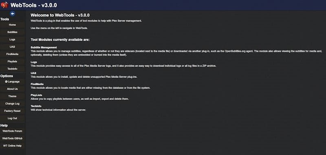Screen dimensions: 326x155
Task: Go to the Logs module
Action: [x=12, y=39]
